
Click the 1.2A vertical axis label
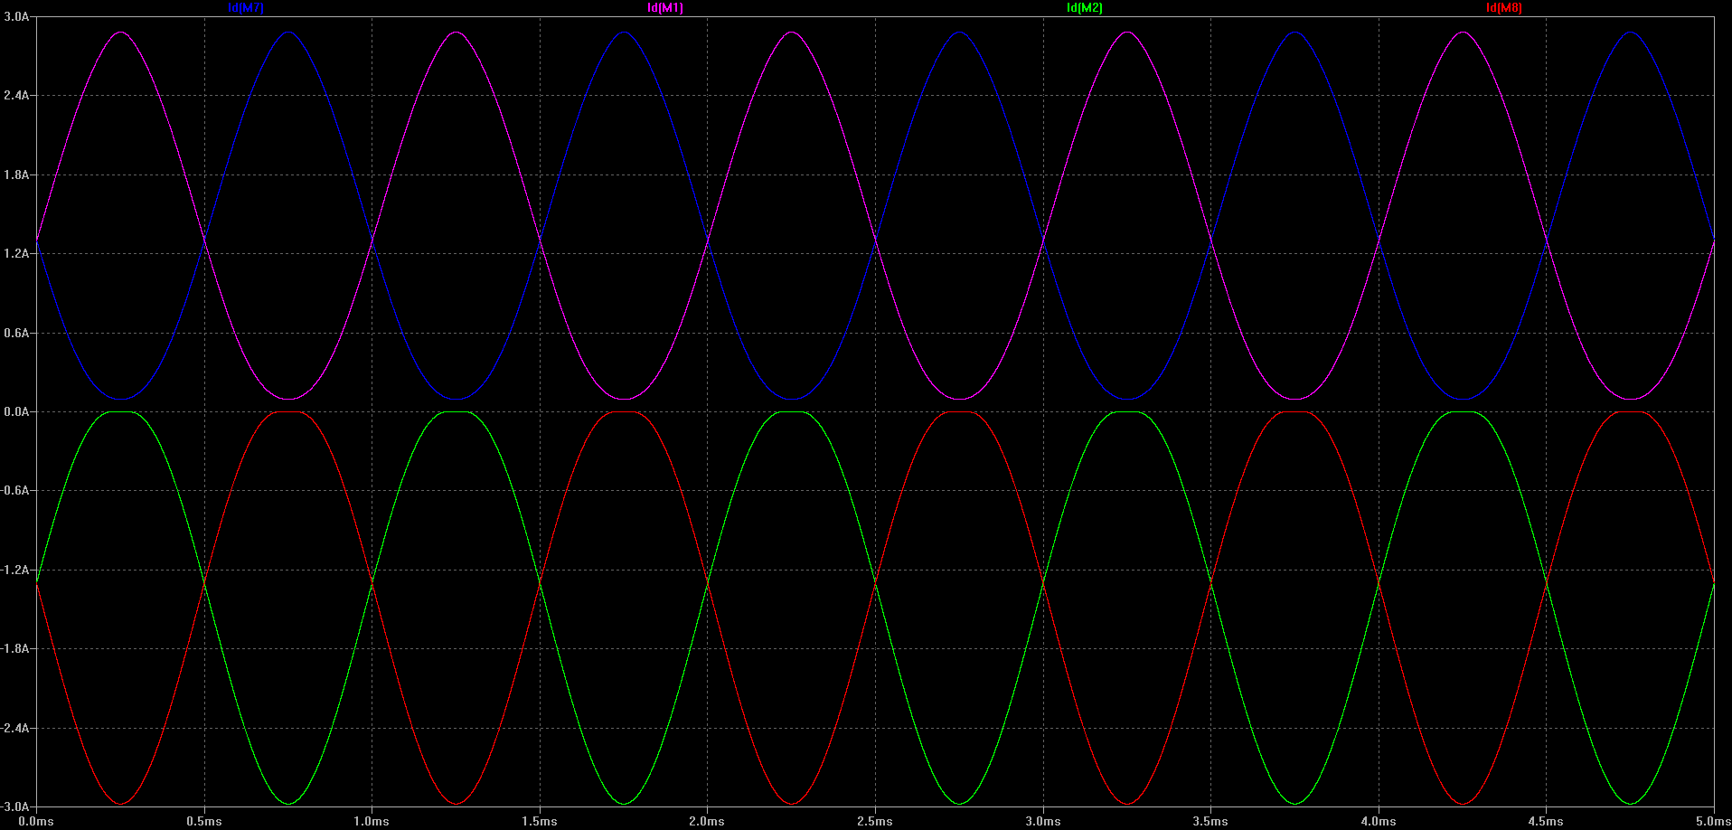[x=16, y=254]
